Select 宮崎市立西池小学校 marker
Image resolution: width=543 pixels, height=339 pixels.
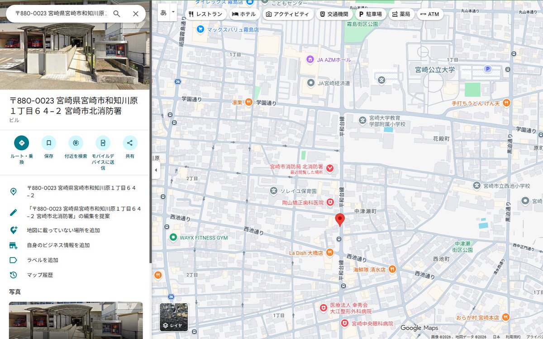coord(476,185)
